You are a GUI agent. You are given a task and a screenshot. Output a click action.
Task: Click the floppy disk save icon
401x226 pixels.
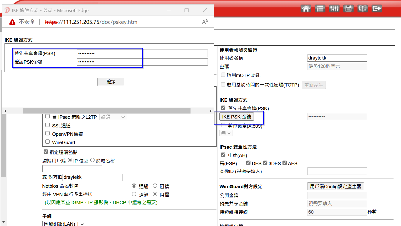coord(348,9)
